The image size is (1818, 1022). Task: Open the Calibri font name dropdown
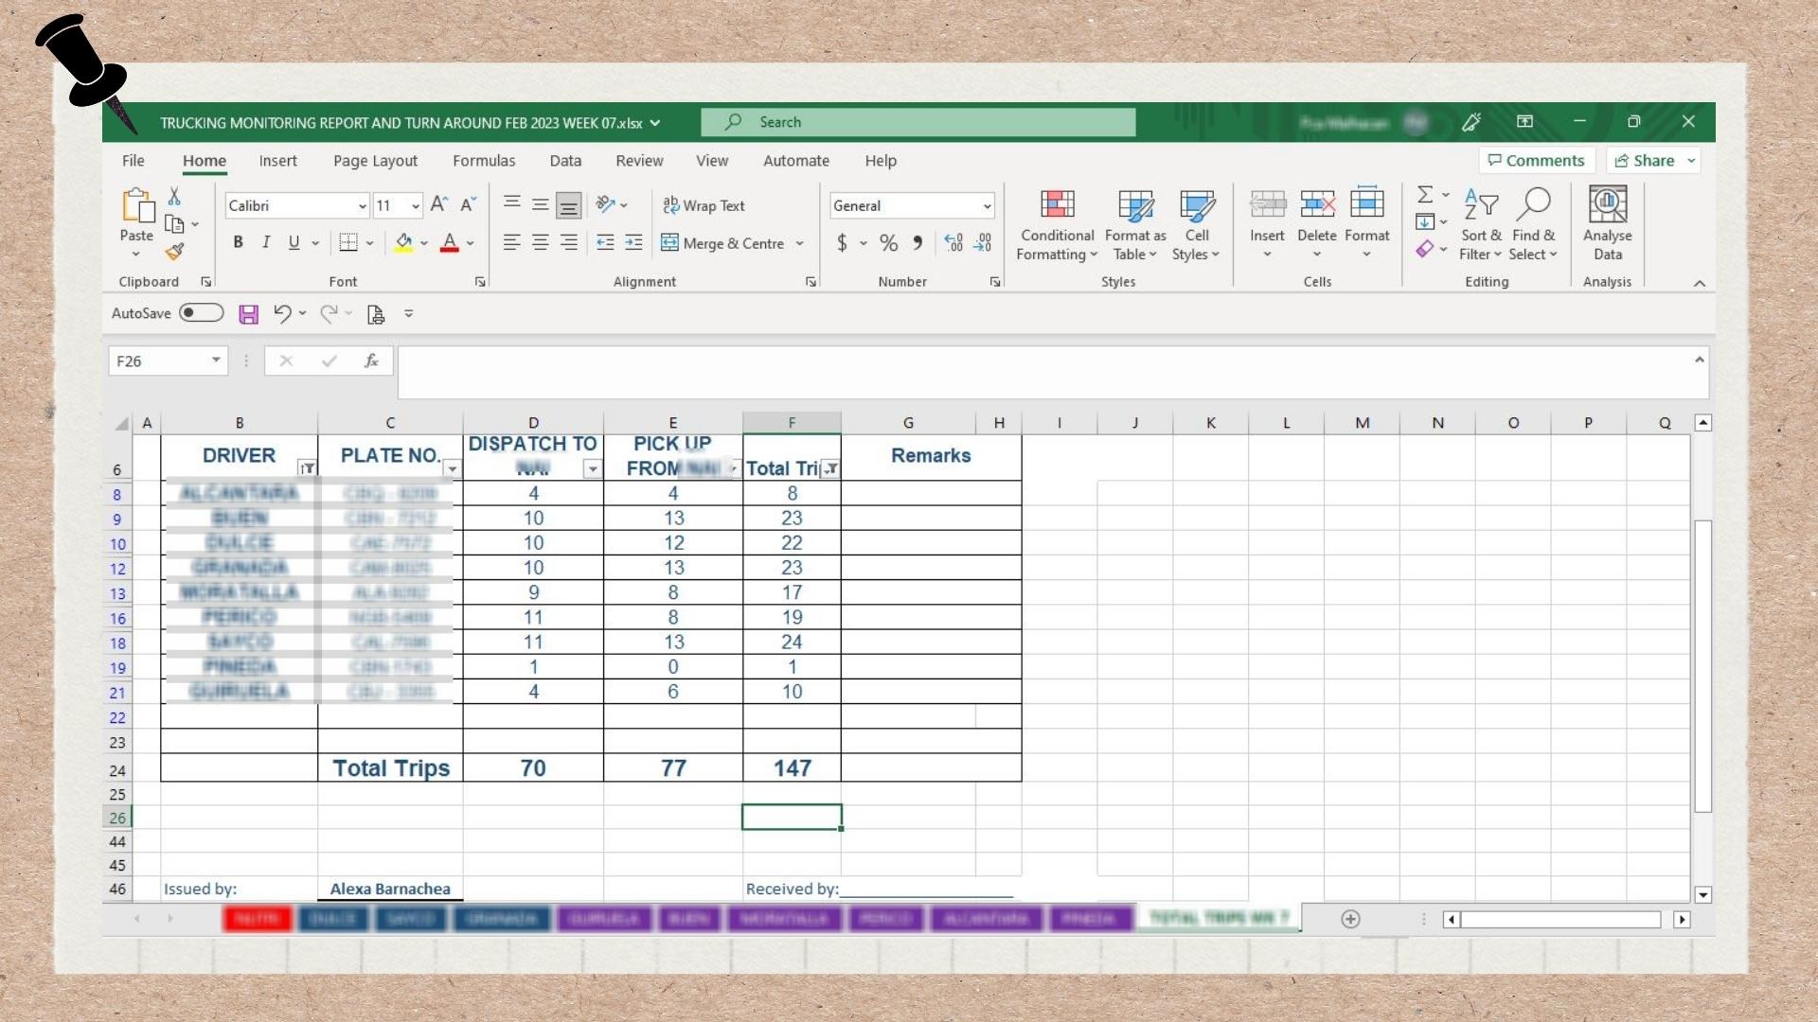(362, 206)
